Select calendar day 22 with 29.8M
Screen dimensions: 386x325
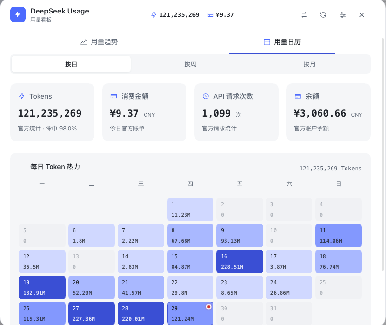(190, 287)
